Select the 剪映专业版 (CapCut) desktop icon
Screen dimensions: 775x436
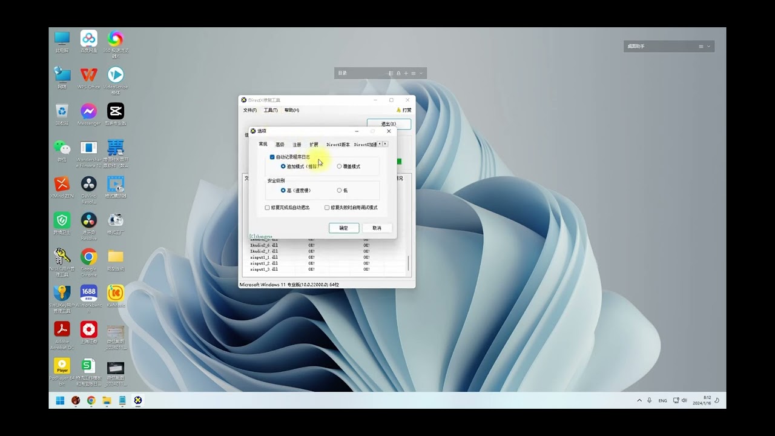tap(115, 114)
